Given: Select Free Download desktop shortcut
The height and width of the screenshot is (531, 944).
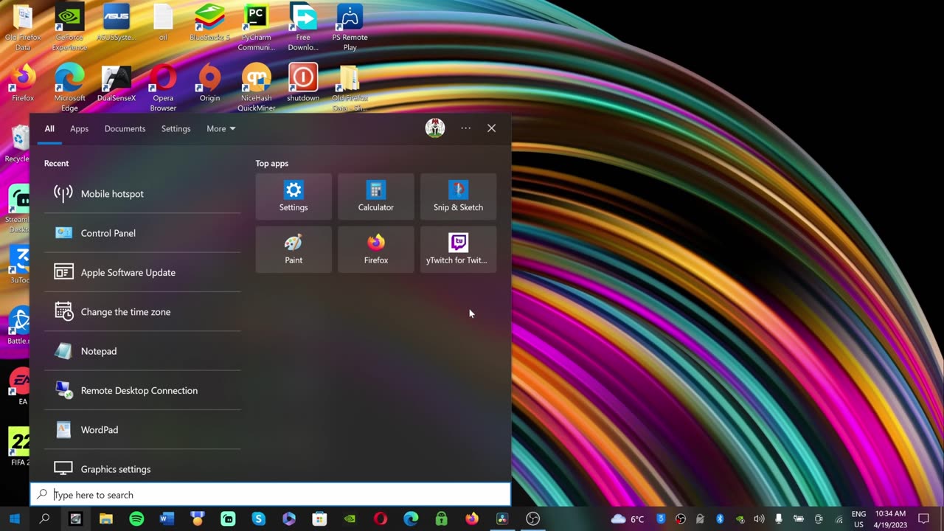Looking at the screenshot, I should (303, 27).
